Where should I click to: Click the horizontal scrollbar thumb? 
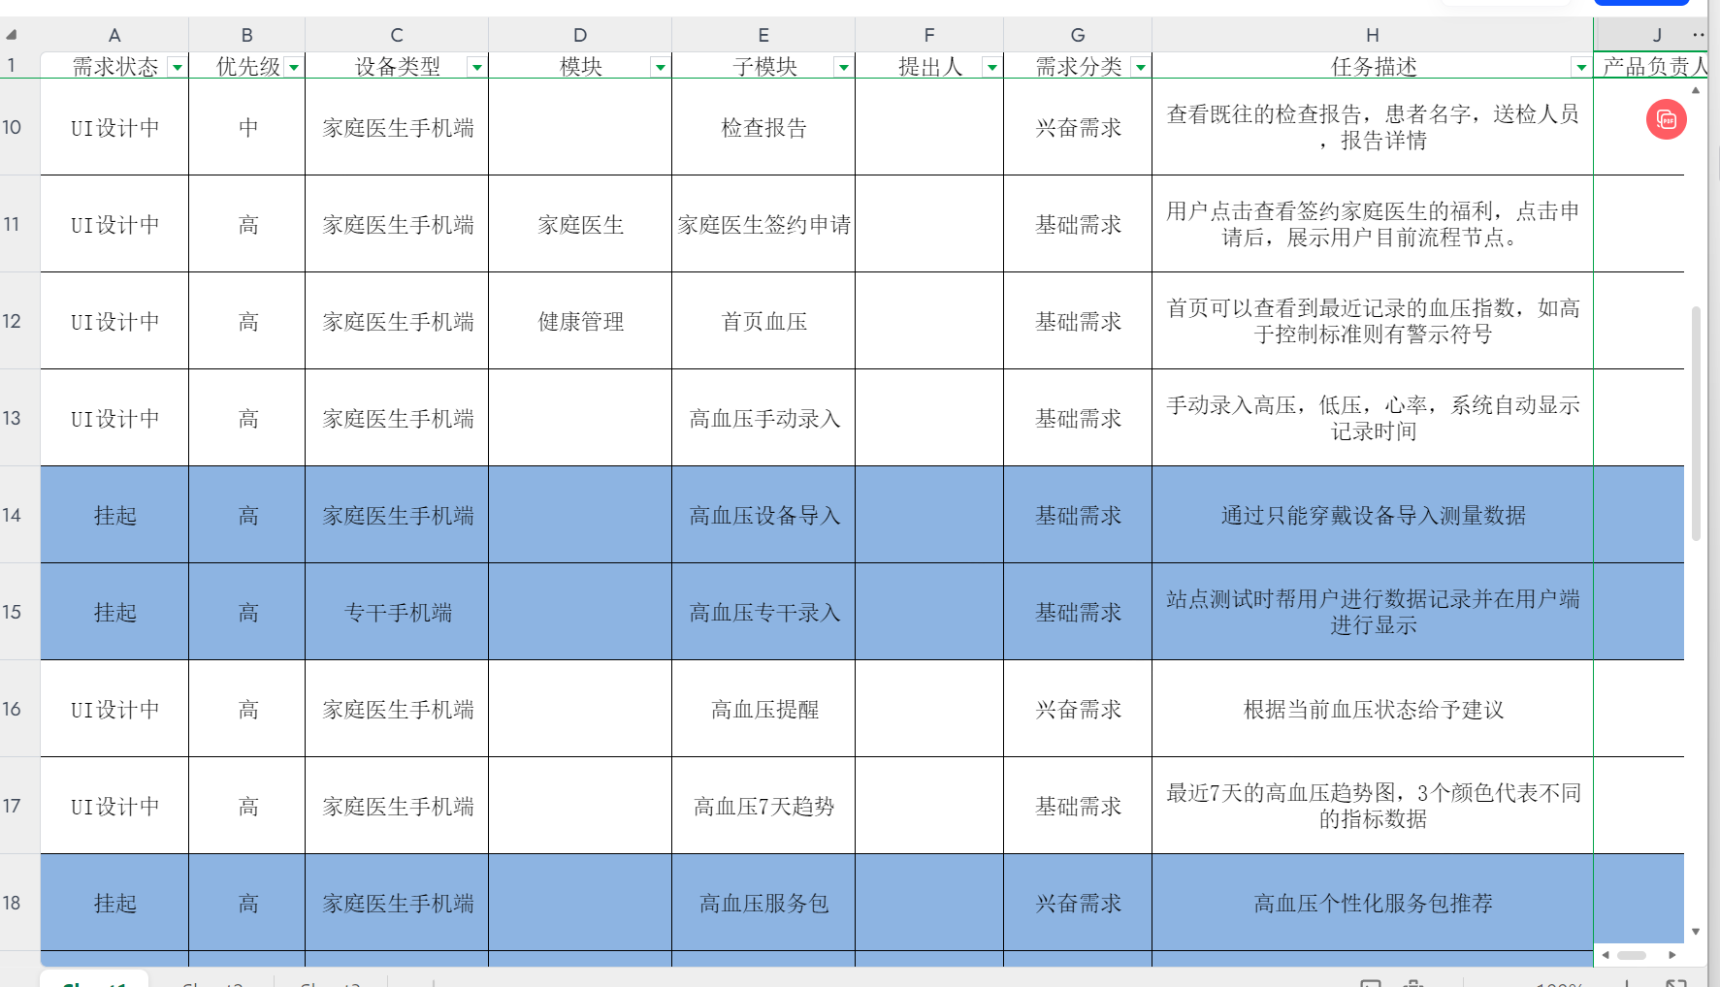tap(1632, 955)
